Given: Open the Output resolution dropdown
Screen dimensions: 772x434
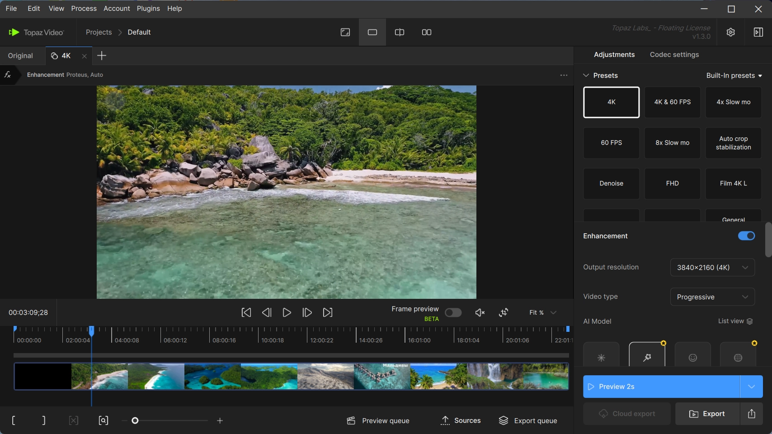Looking at the screenshot, I should (712, 267).
